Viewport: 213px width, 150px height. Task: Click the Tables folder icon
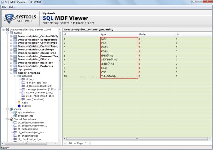(x=11, y=33)
